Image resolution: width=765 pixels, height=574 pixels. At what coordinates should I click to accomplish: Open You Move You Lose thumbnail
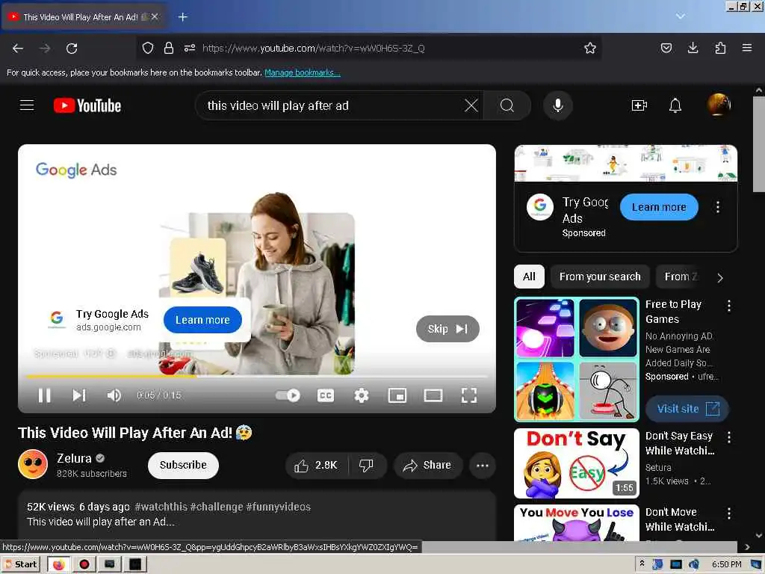(x=577, y=522)
